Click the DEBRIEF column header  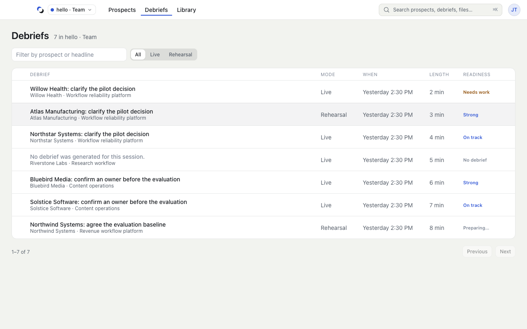(40, 74)
